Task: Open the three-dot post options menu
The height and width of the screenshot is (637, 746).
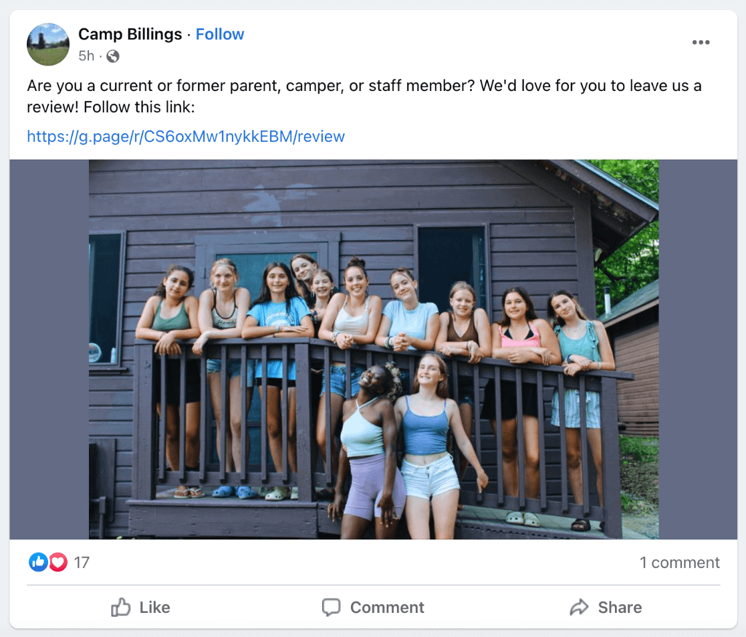Action: 701,43
